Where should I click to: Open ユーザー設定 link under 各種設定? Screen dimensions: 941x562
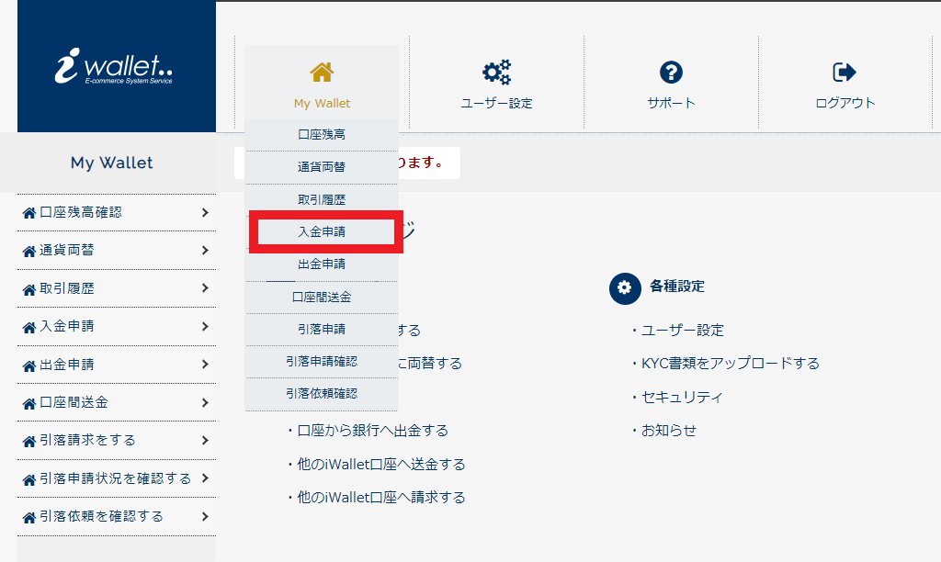(683, 330)
